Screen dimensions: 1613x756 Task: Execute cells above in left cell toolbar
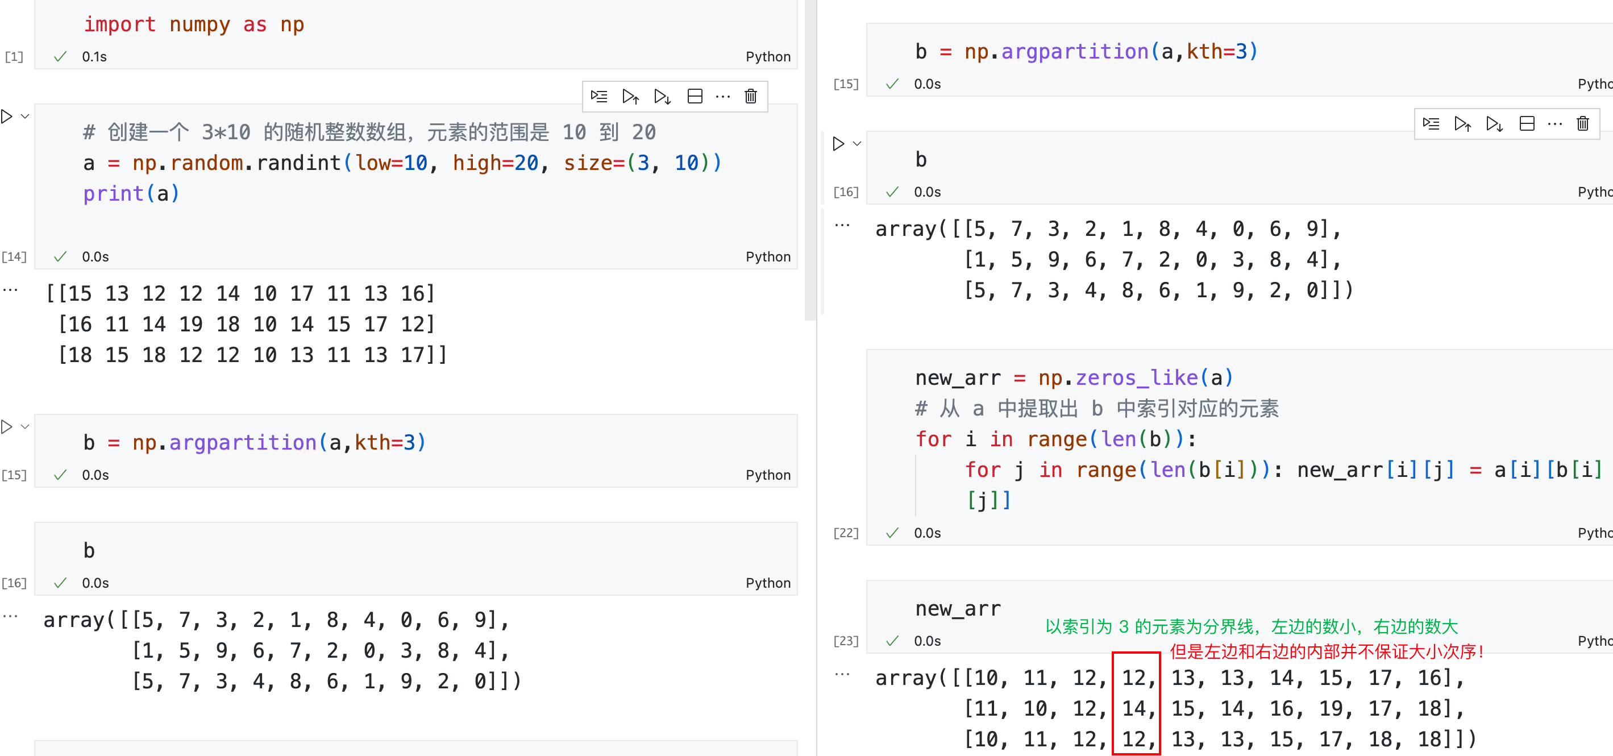[630, 97]
